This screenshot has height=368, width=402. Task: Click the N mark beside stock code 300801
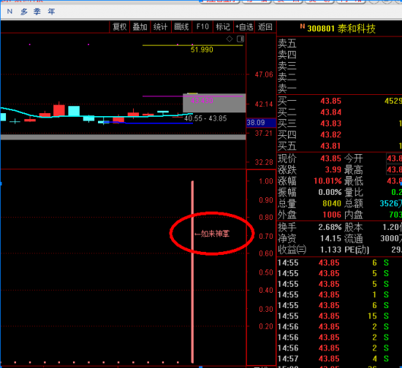[x=303, y=26]
